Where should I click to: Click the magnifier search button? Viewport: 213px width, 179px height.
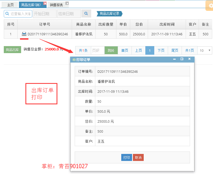pyautogui.click(x=86, y=13)
